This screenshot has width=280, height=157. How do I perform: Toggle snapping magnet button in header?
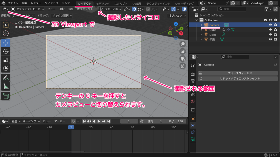[134, 9]
